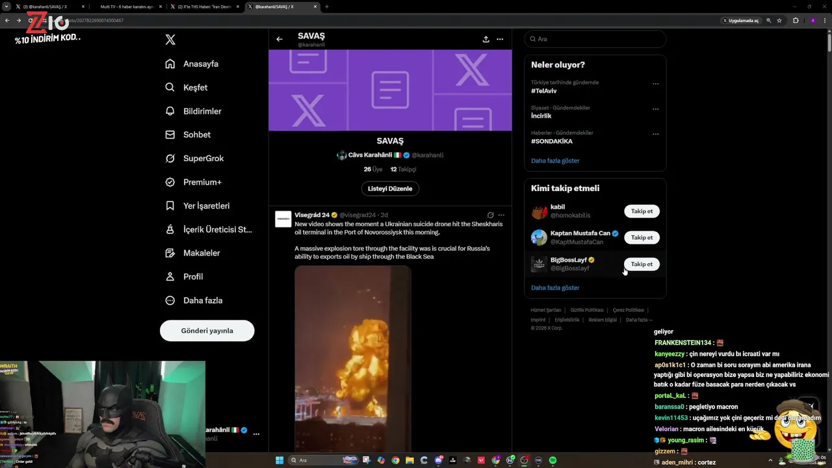Viewport: 832px width, 468px height.
Task: Open Visegrád 24 post three-dot menu
Action: pos(501,215)
